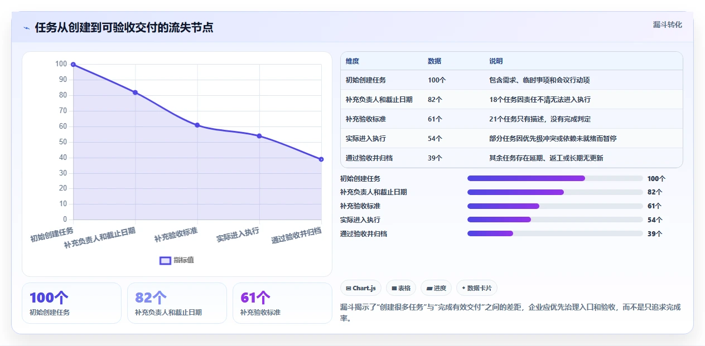Click description 包含需求、临时事项和会议行动项
The image size is (705, 346).
pos(539,80)
